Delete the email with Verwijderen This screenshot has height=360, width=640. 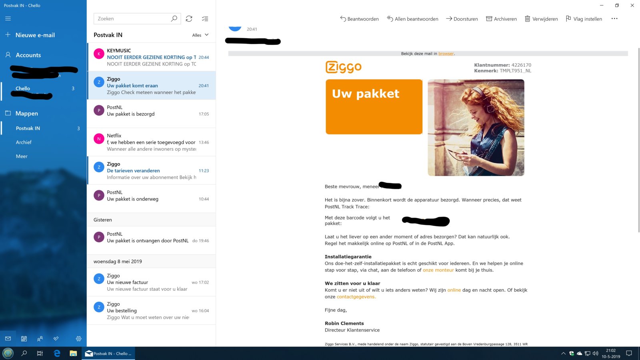click(x=541, y=18)
